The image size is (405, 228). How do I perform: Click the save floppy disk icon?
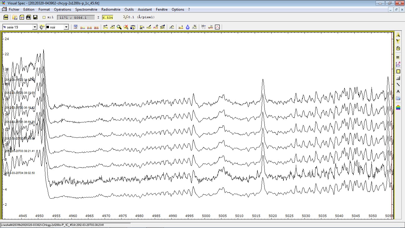[35, 17]
